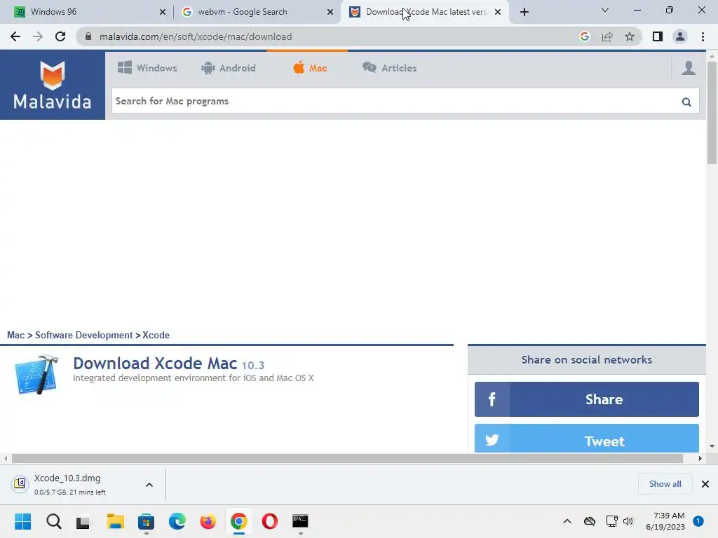
Task: Reload the current page
Action: (x=60, y=36)
